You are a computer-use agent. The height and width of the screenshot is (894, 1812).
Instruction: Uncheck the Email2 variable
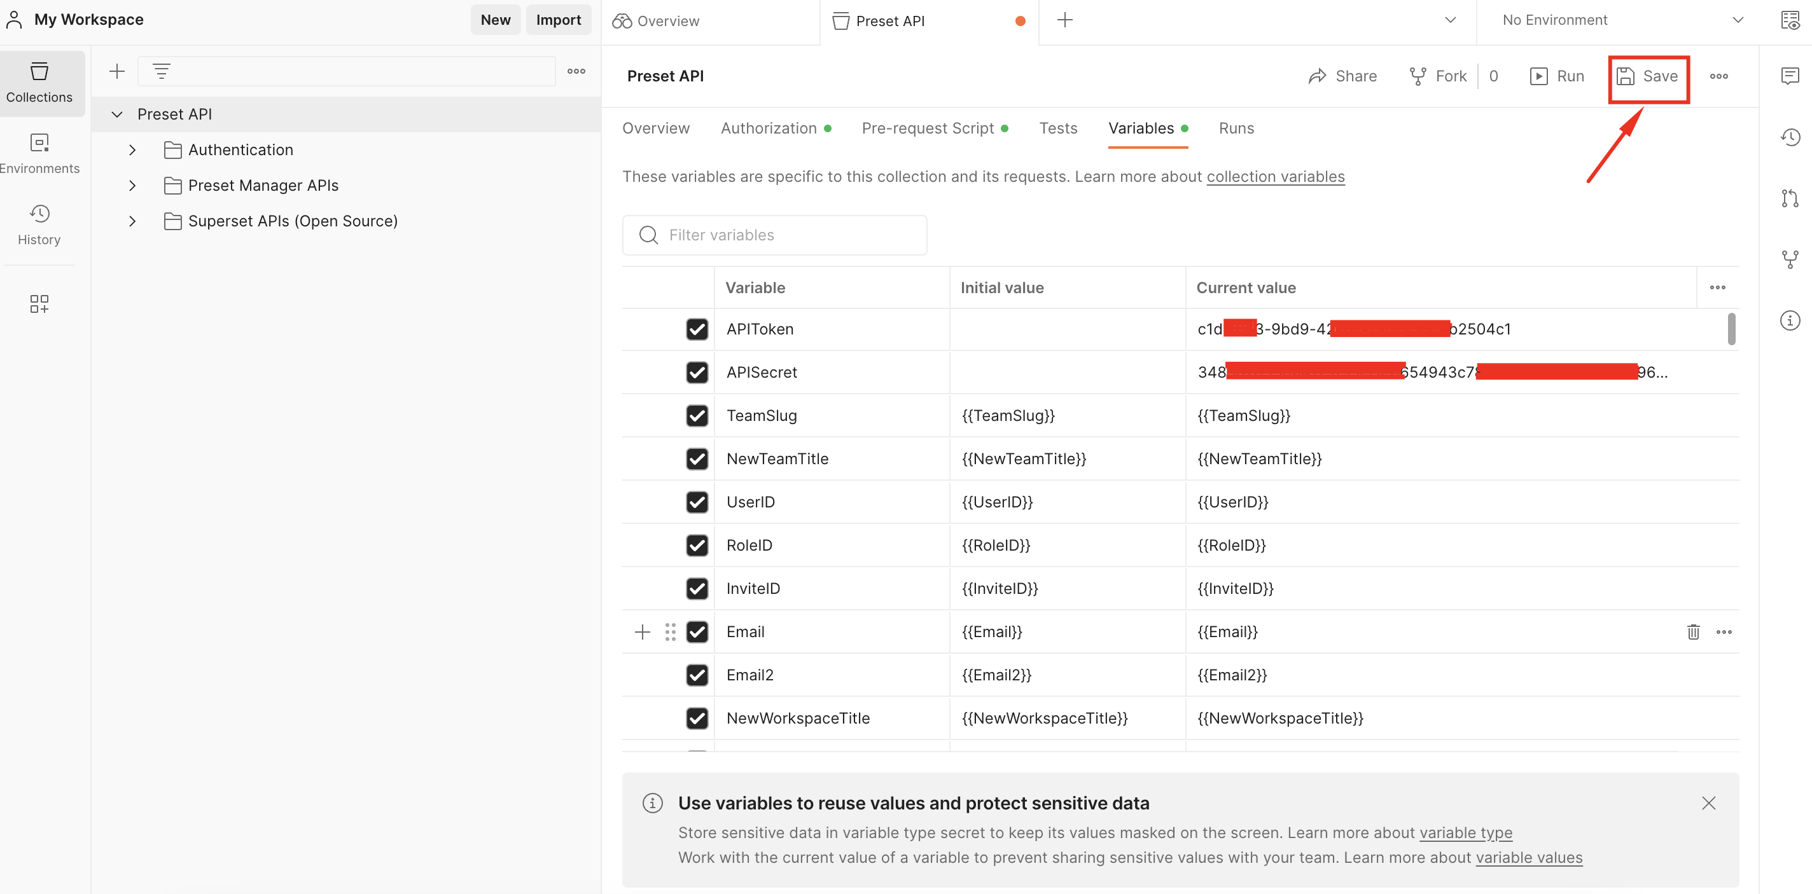(697, 675)
